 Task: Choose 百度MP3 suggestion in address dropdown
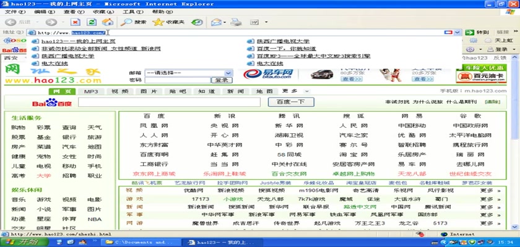(x=313, y=56)
